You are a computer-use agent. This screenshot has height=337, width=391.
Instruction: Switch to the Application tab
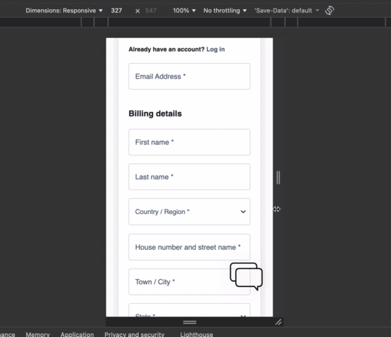(x=77, y=334)
